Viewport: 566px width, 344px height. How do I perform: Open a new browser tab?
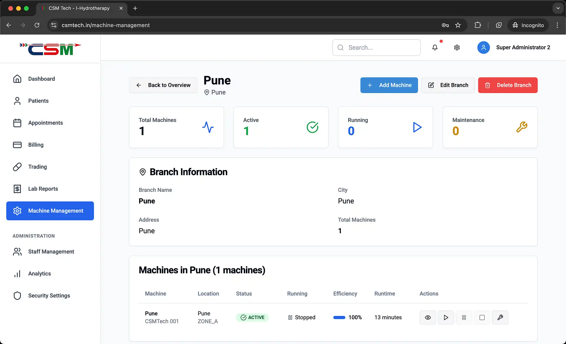click(x=135, y=8)
